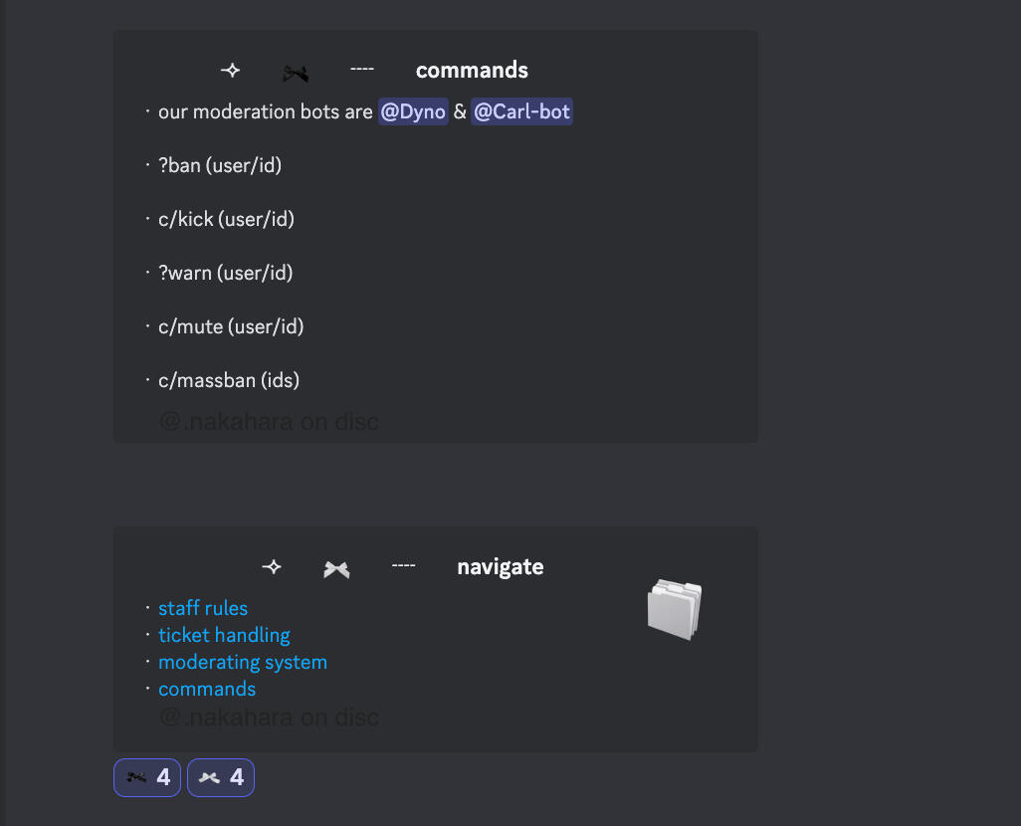Toggle the white bow reaction
The height and width of the screenshot is (826, 1021).
pos(220,777)
